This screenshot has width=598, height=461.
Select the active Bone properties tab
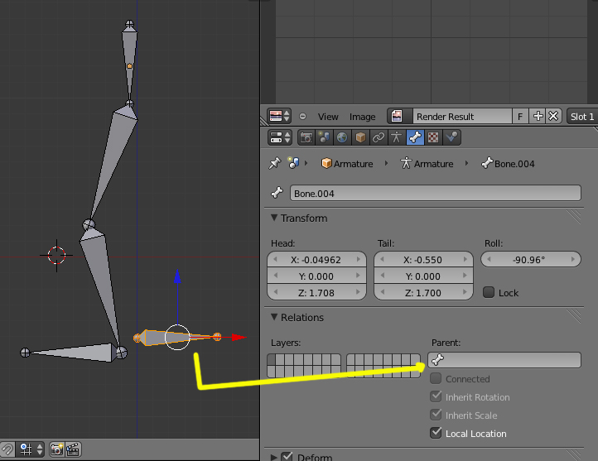[415, 137]
